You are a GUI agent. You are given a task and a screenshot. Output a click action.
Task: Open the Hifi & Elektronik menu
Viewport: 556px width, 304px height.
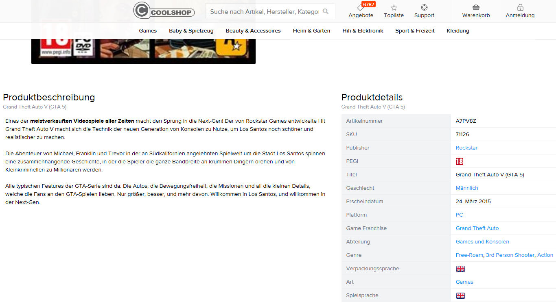pos(363,31)
